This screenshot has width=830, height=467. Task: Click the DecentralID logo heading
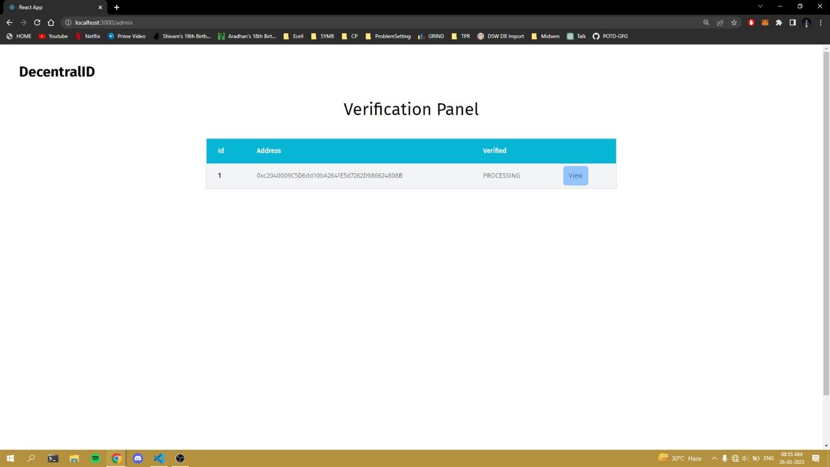click(x=57, y=71)
